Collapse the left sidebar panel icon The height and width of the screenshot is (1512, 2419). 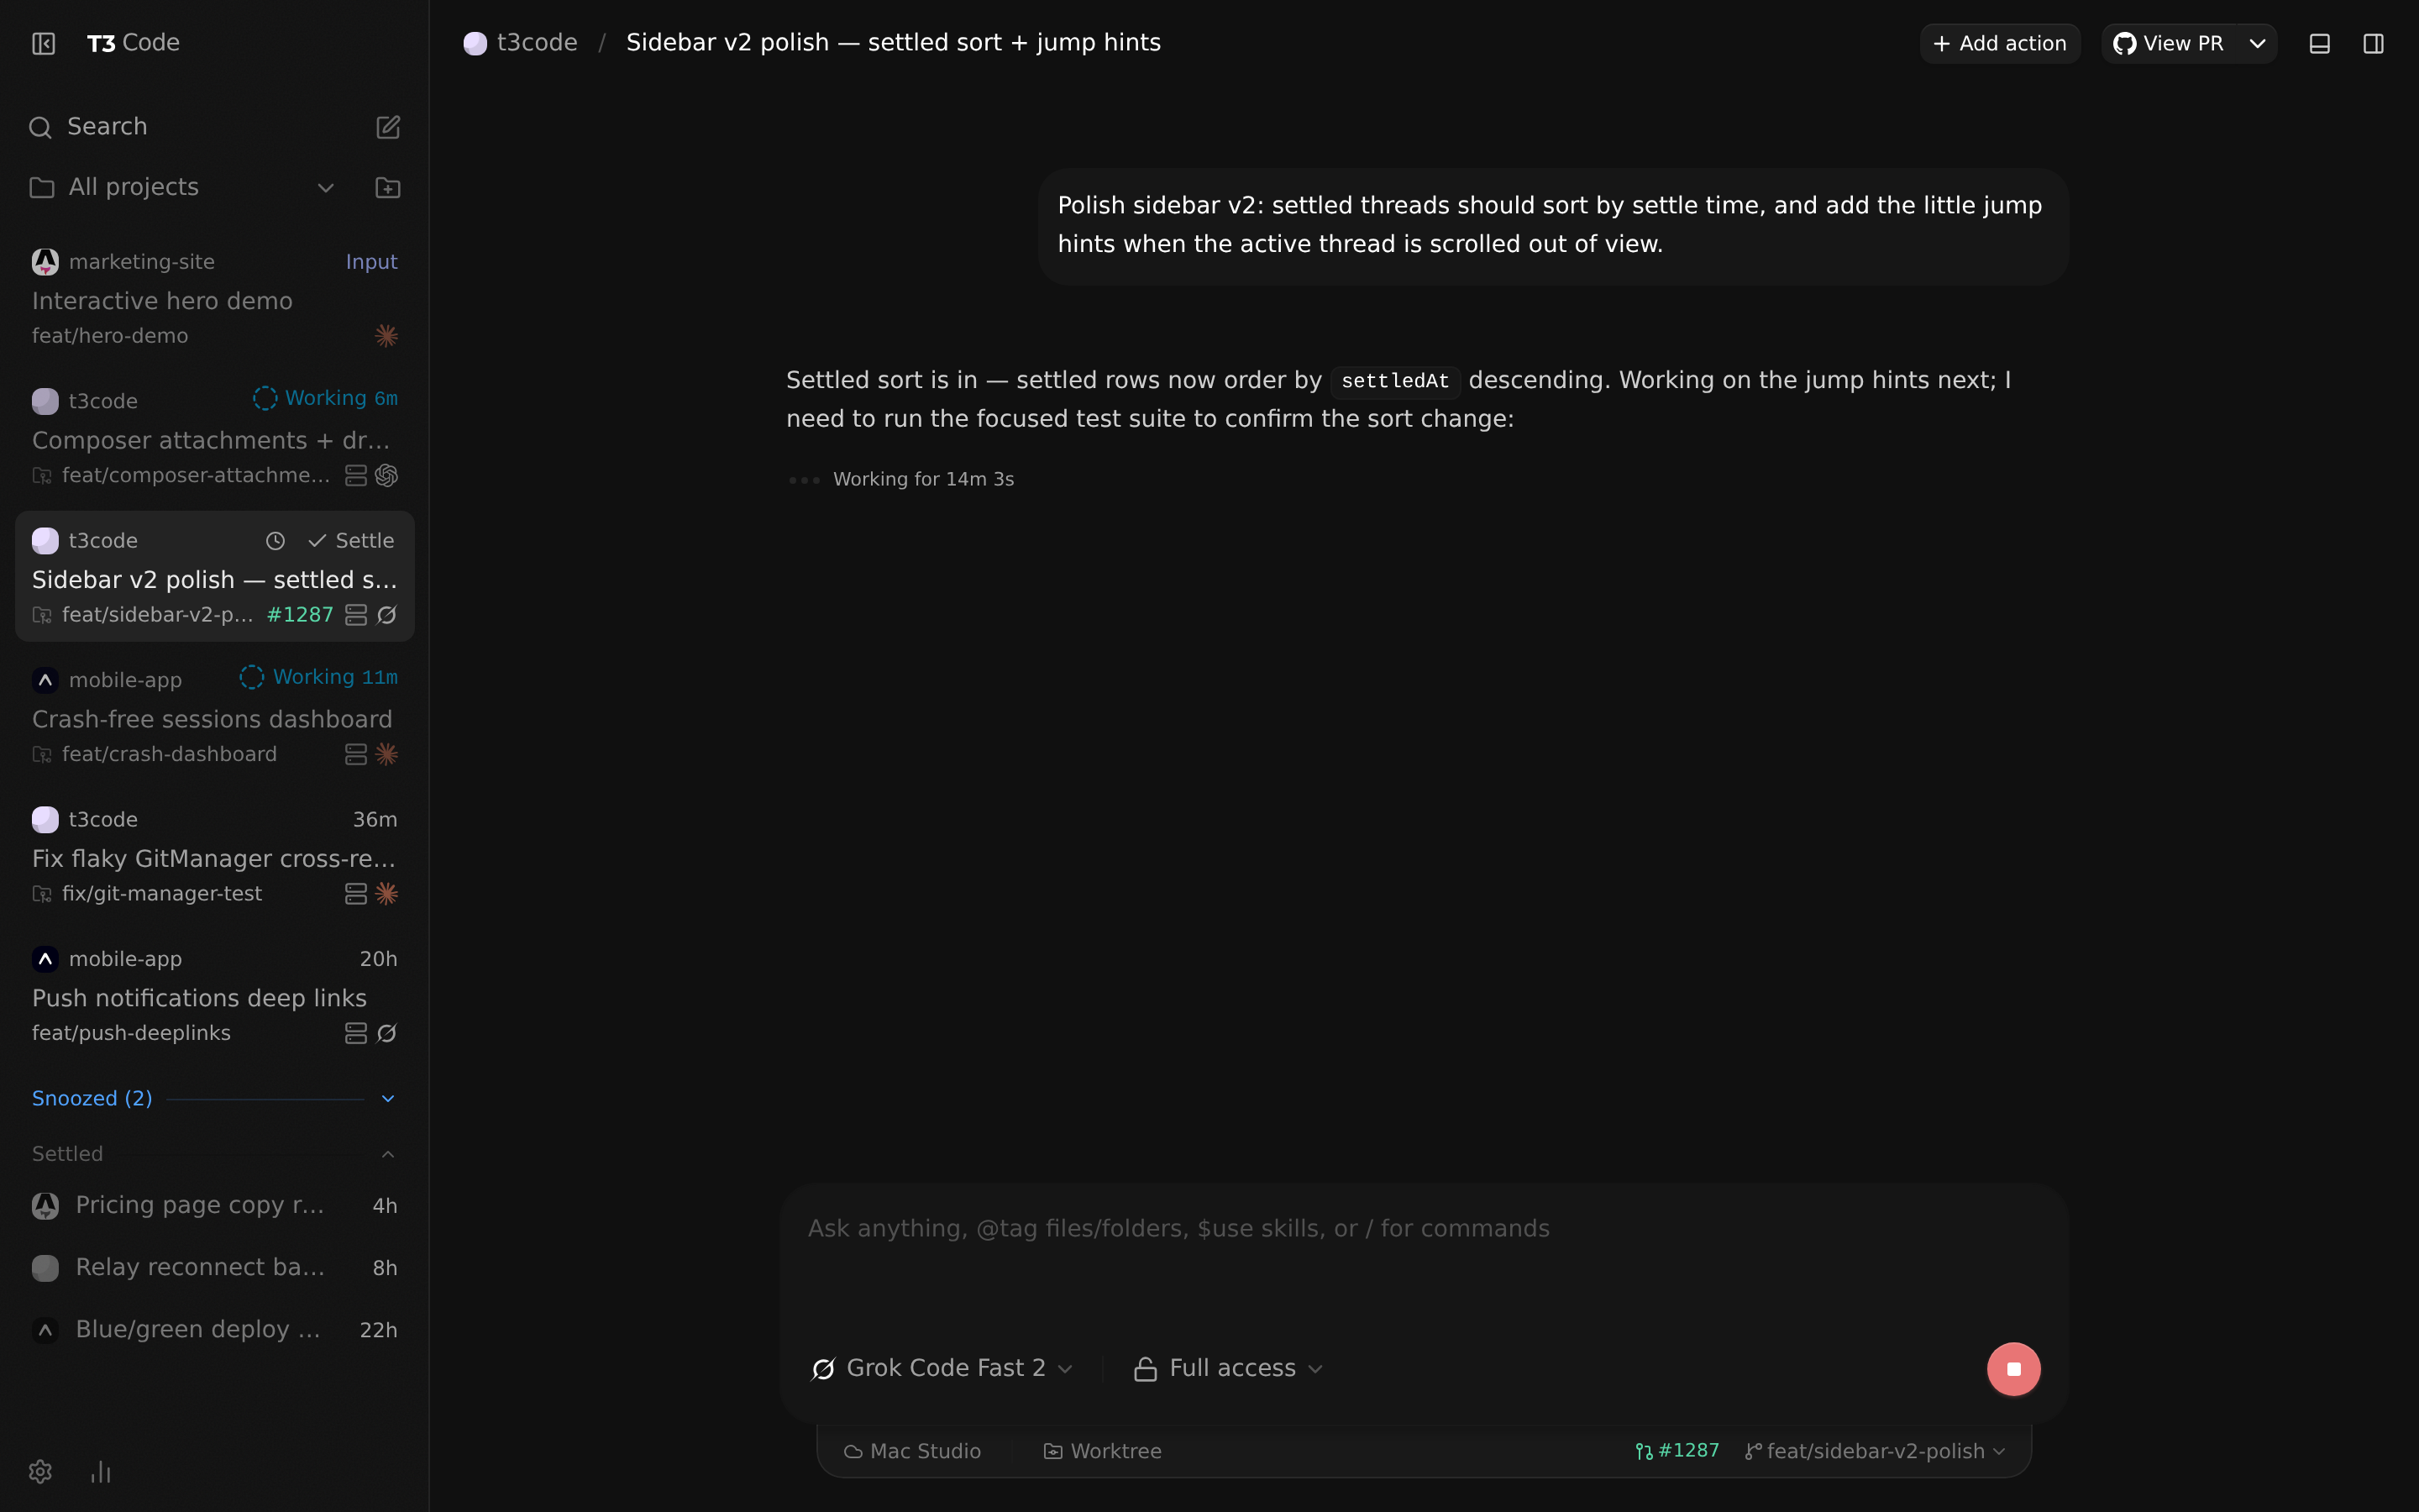(x=43, y=43)
